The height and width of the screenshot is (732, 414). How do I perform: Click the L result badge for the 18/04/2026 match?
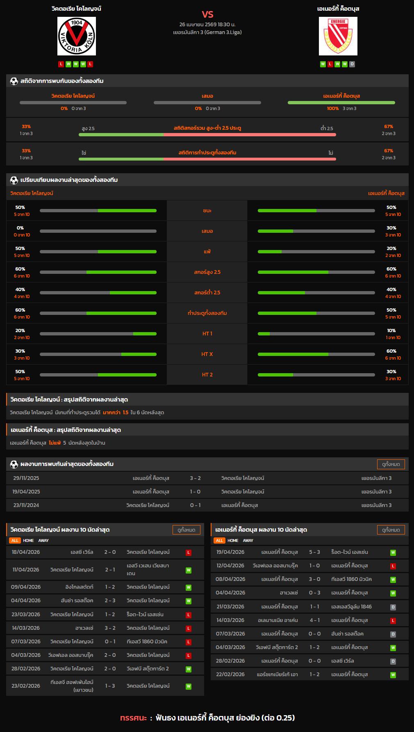[x=189, y=552]
